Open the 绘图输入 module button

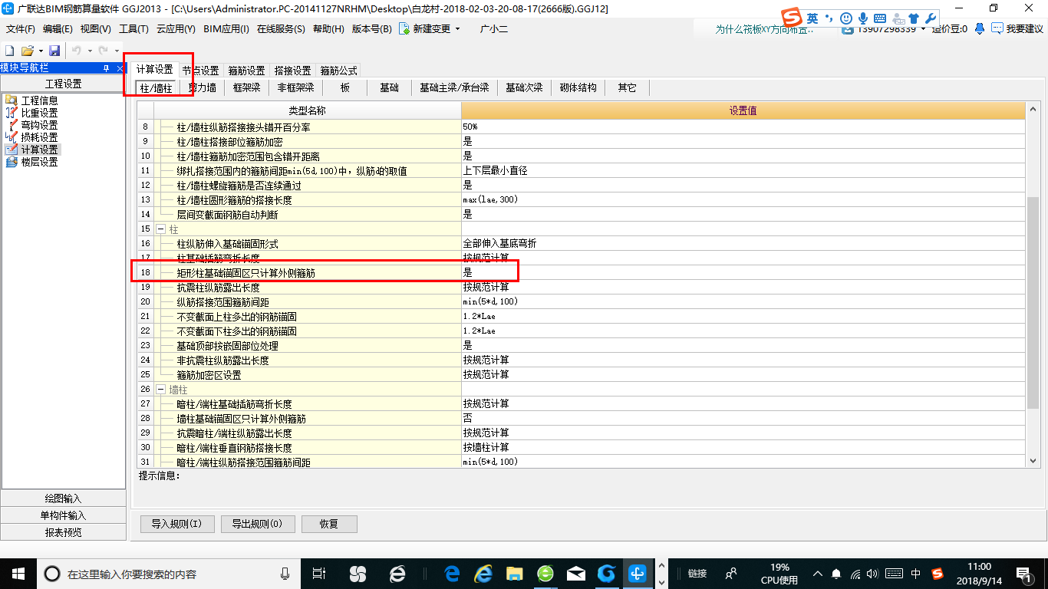[x=63, y=499]
